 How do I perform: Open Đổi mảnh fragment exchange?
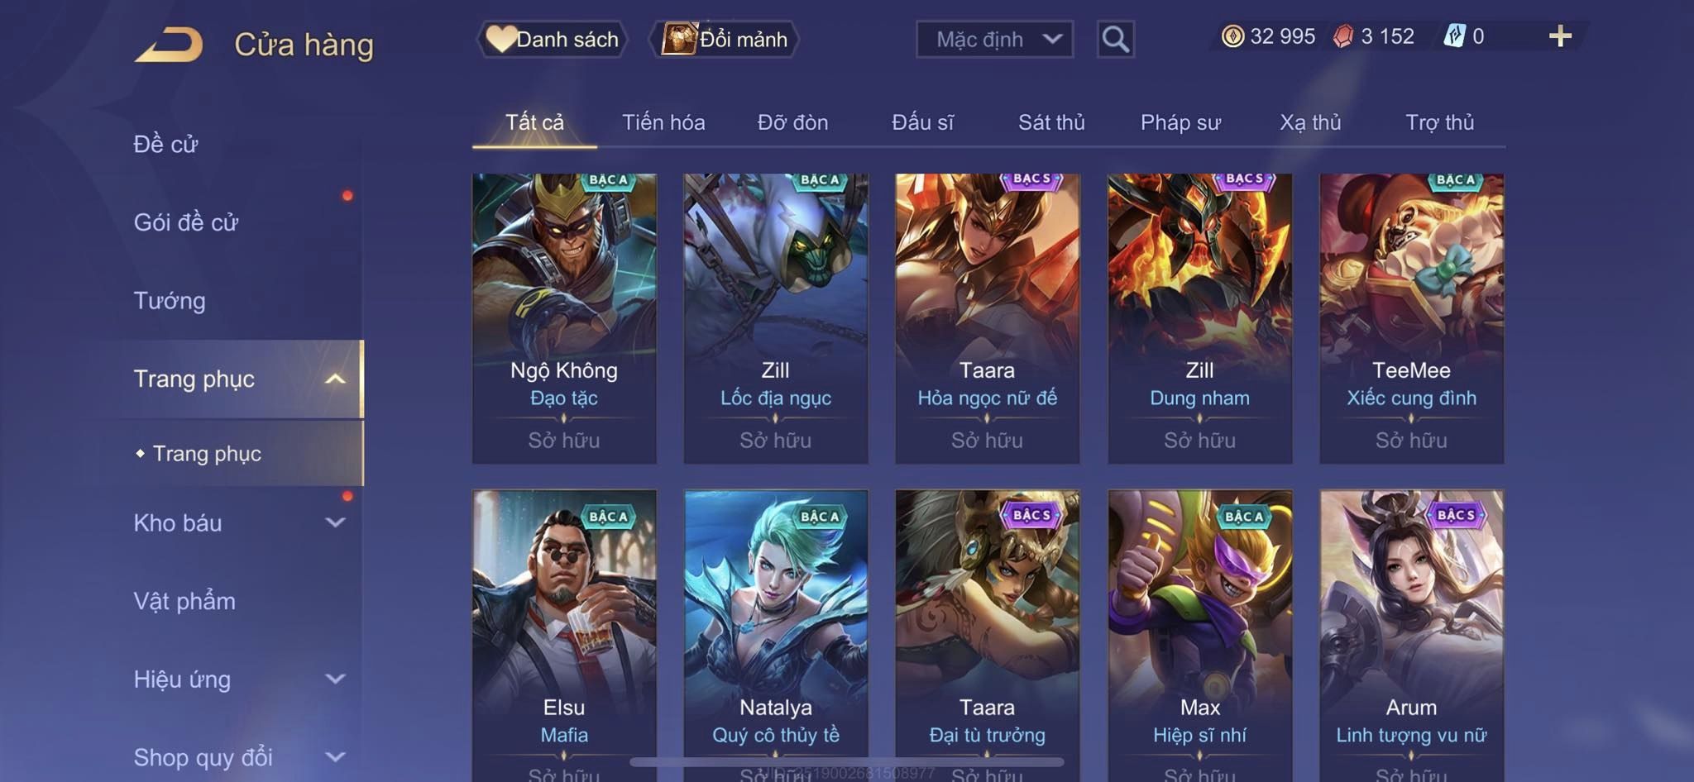click(725, 39)
